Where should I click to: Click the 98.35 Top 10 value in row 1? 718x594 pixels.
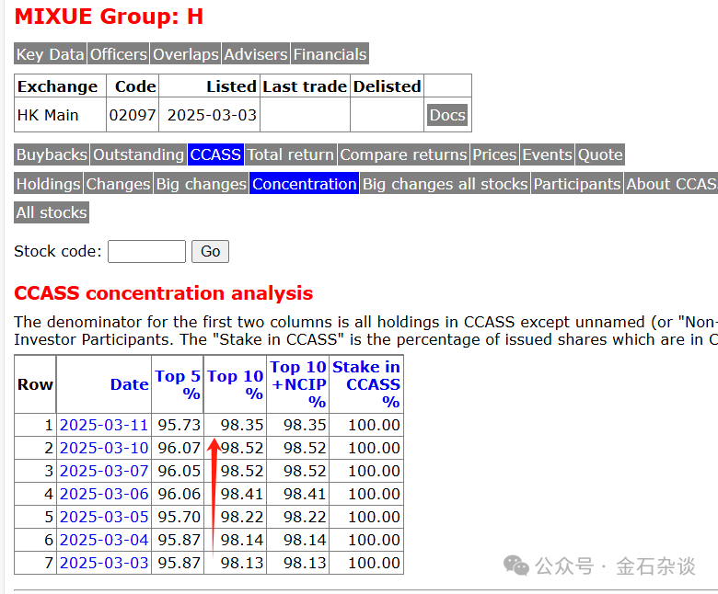click(242, 425)
